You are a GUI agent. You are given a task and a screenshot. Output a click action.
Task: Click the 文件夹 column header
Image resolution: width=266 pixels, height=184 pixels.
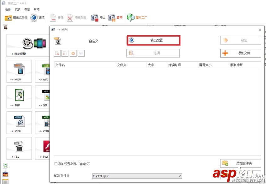point(131,65)
